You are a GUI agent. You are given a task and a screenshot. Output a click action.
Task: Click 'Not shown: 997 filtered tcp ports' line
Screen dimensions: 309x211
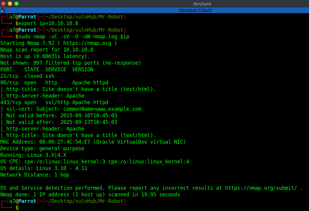[70, 63]
